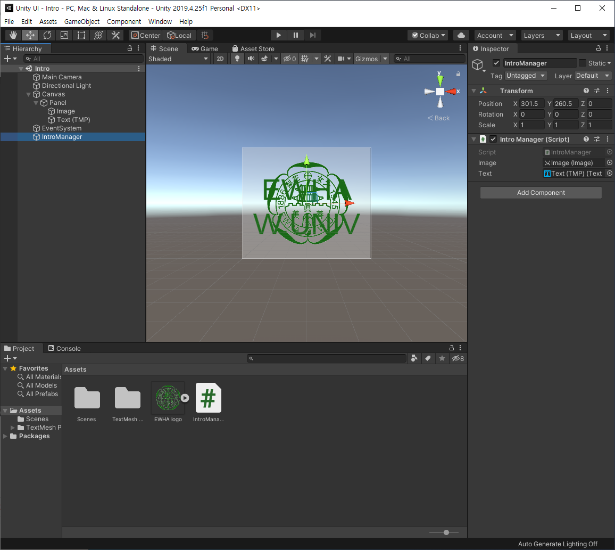Lock the Hierarchy panel
The image size is (615, 550).
coord(130,48)
